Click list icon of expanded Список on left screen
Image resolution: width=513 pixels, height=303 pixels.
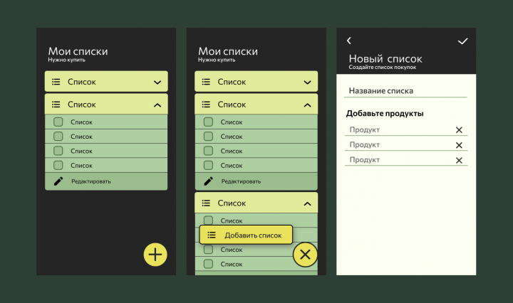(56, 105)
